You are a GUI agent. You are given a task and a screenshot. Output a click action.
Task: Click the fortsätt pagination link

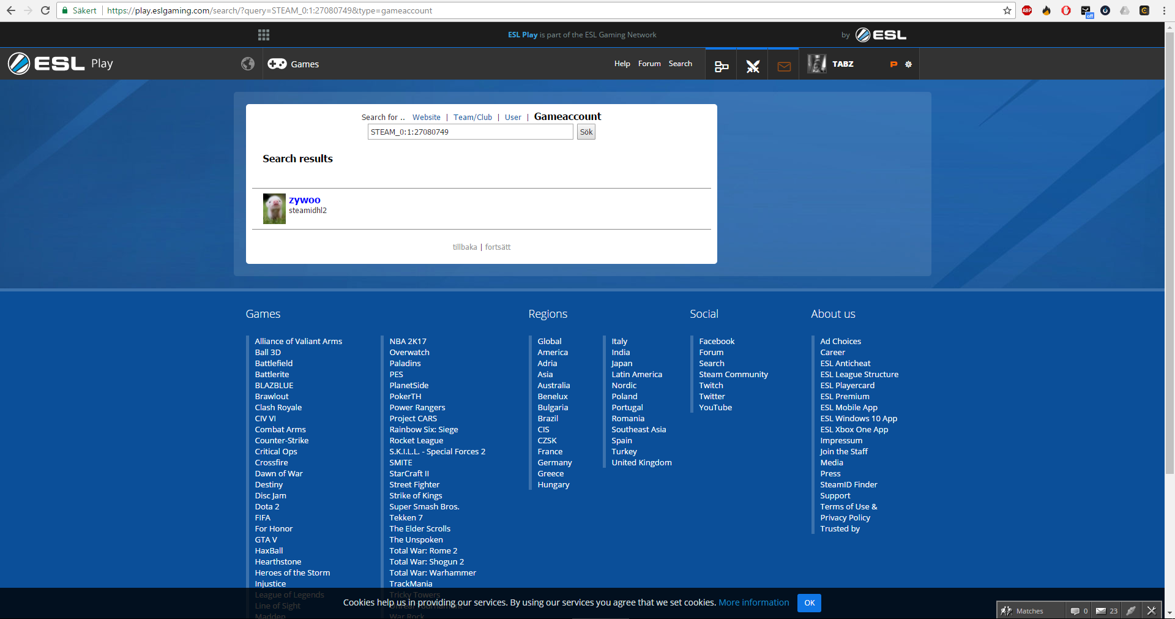coord(498,247)
